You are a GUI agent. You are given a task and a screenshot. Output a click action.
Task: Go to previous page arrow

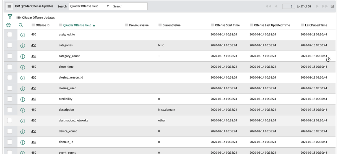(x=276, y=6)
